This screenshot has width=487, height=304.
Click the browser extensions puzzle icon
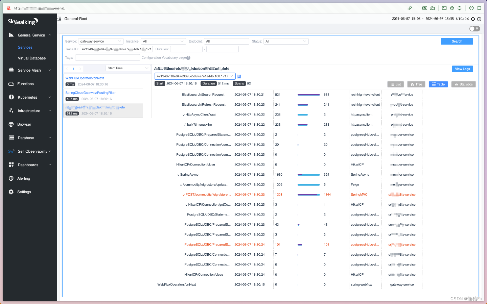(471, 8)
